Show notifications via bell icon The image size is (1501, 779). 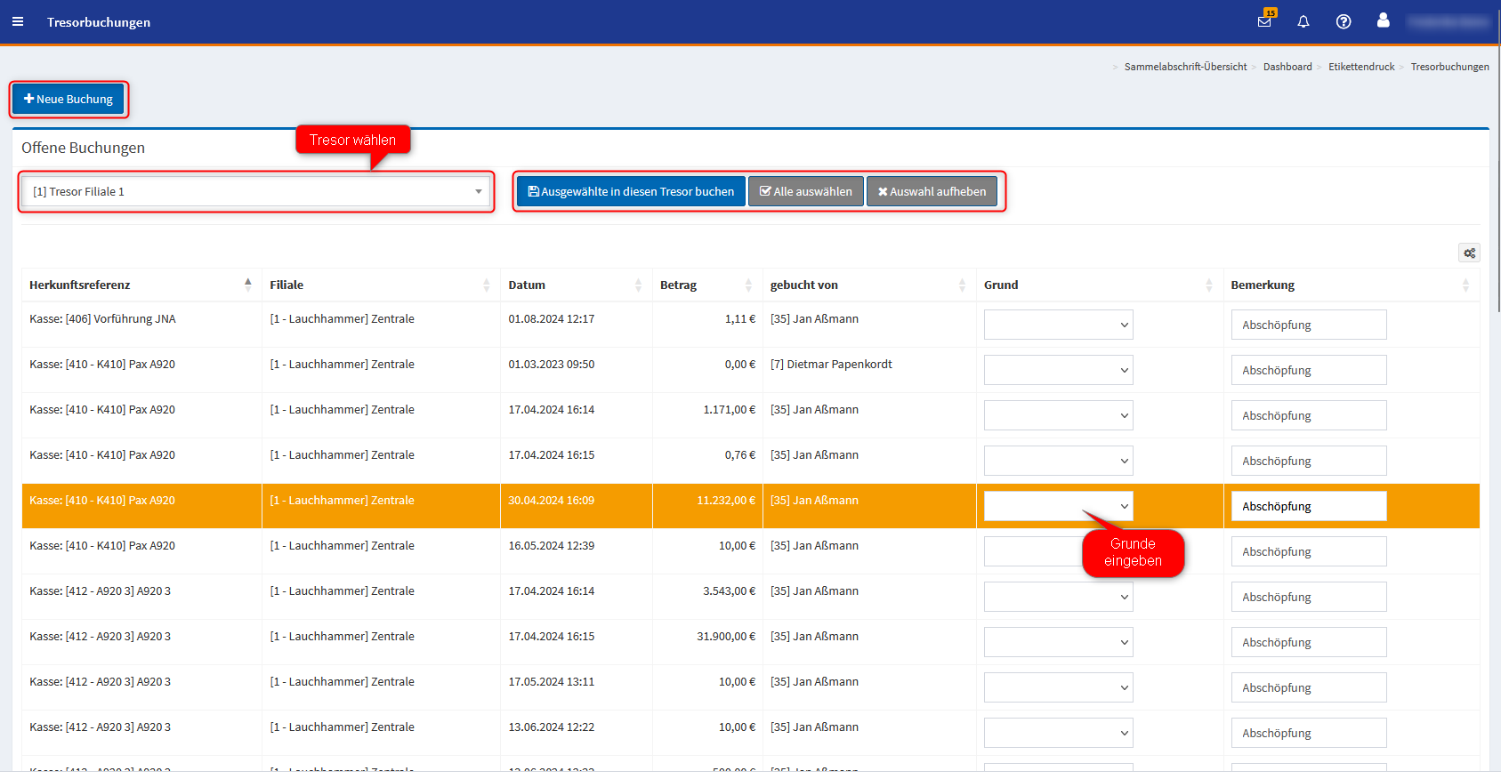click(x=1303, y=22)
